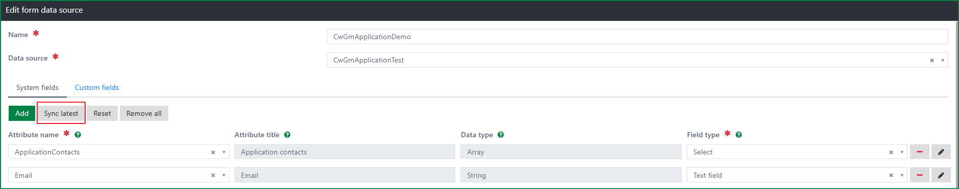Click the Data type column label
959x189 pixels.
477,135
